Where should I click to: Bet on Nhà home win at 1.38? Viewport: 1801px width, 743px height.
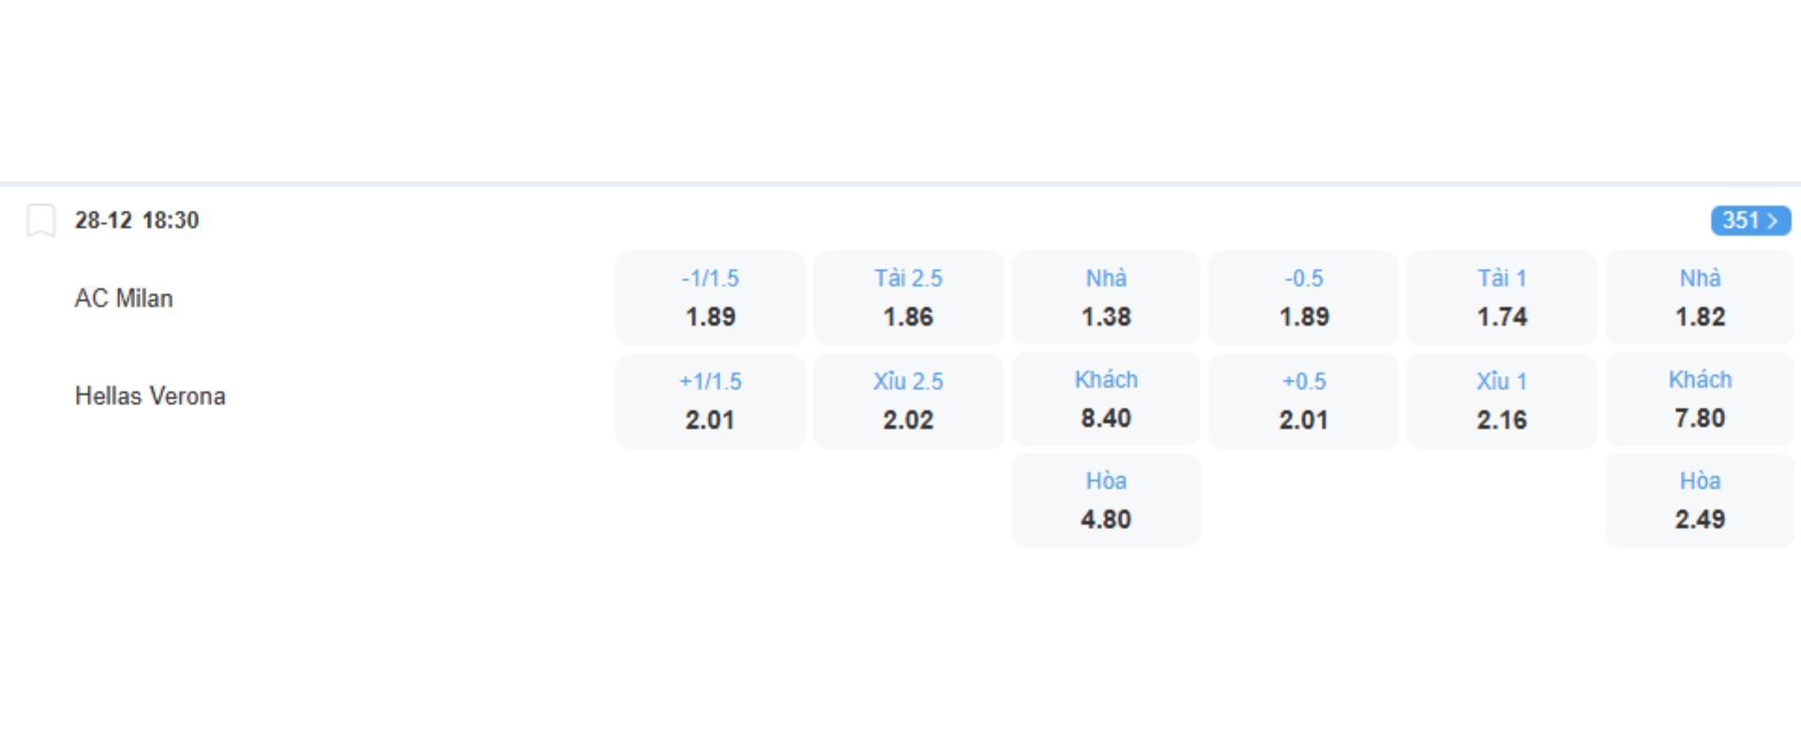pos(1106,298)
